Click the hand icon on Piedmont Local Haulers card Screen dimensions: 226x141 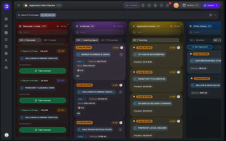coord(178,121)
